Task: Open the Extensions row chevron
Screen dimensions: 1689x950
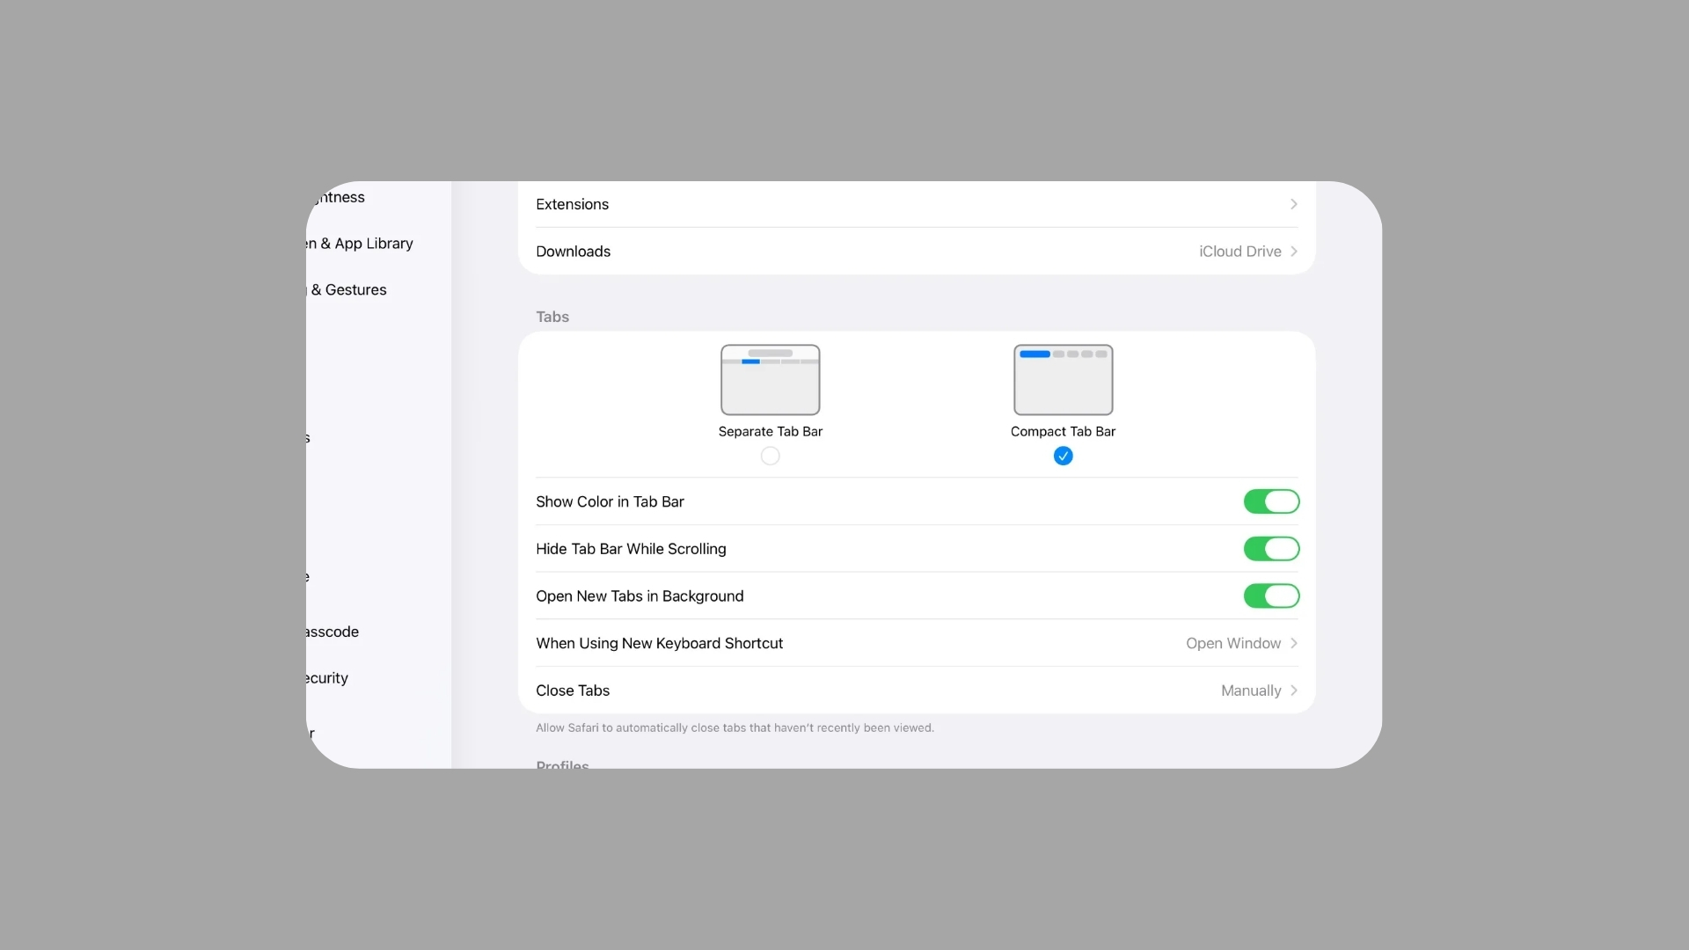Action: click(x=1293, y=204)
